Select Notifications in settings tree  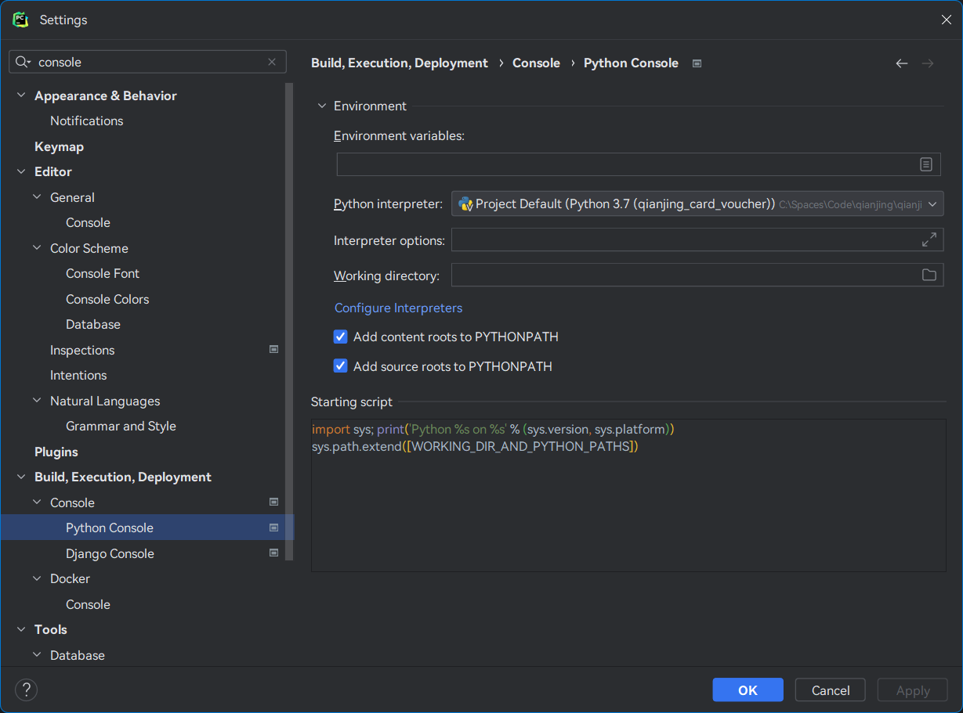point(86,121)
